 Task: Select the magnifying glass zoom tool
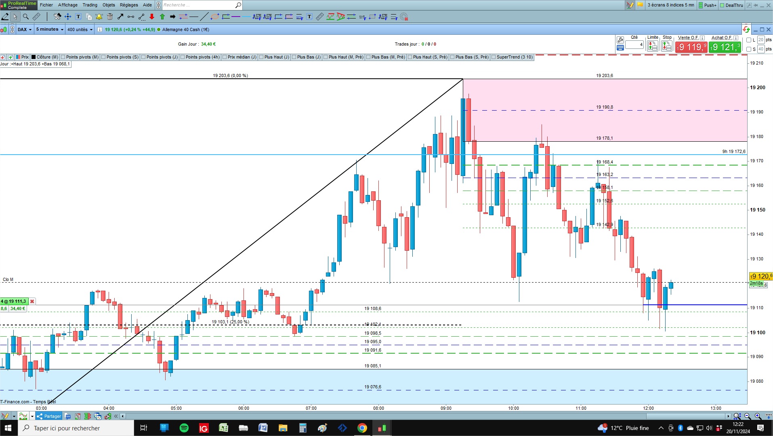tap(26, 17)
